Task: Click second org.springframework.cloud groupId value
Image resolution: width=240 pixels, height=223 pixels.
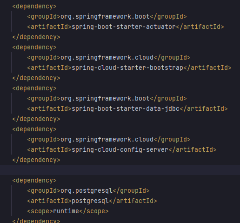Action: (x=107, y=140)
